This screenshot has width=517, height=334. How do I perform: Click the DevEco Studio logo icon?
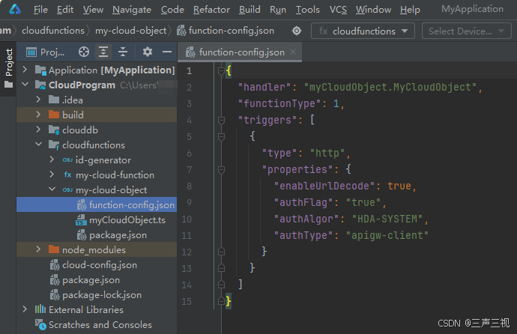tap(15, 9)
